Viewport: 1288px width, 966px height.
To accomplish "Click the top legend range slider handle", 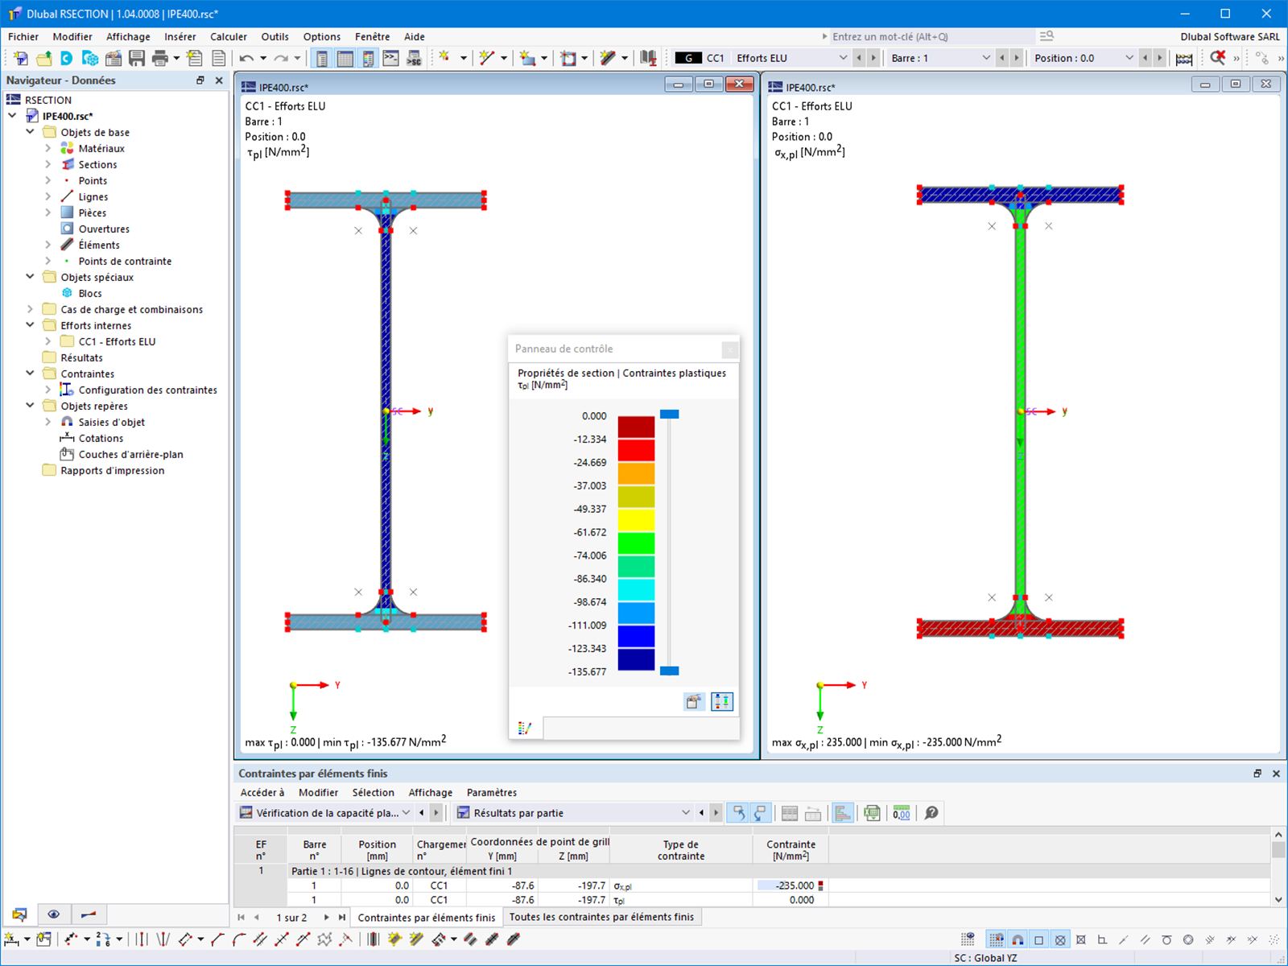I will click(670, 415).
